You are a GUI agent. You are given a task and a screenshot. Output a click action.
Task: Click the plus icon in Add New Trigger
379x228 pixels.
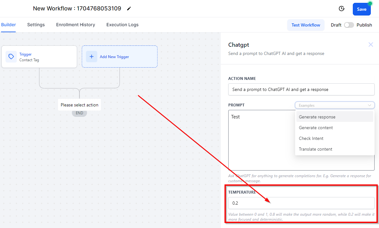click(91, 57)
